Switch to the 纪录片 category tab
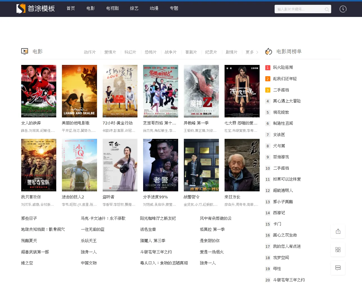 (x=211, y=52)
